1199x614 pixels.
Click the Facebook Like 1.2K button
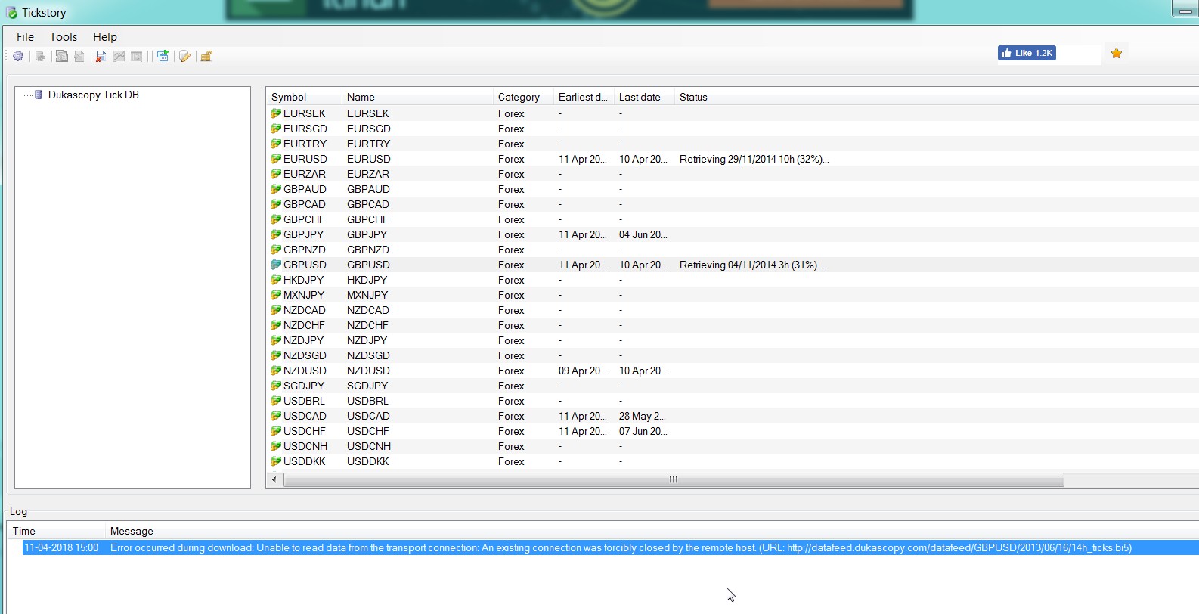[x=1027, y=53]
